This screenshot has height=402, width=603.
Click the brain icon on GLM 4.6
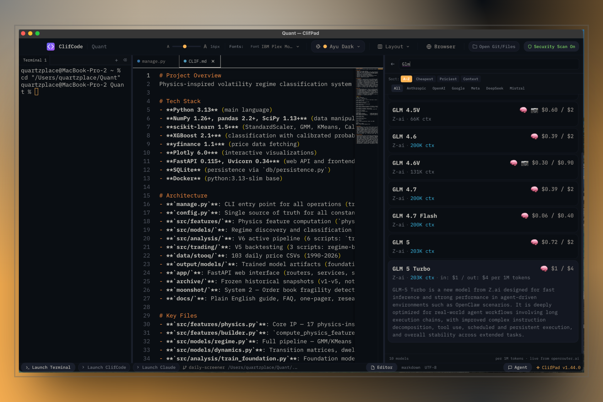point(534,136)
